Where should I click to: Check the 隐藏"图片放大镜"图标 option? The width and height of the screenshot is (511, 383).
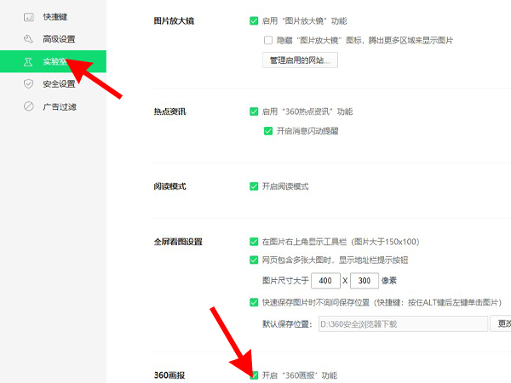(x=268, y=40)
